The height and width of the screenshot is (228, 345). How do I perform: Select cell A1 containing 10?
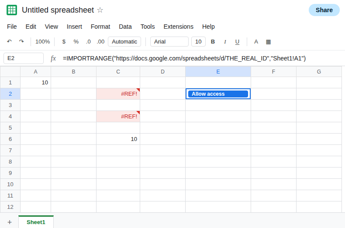[x=36, y=83]
